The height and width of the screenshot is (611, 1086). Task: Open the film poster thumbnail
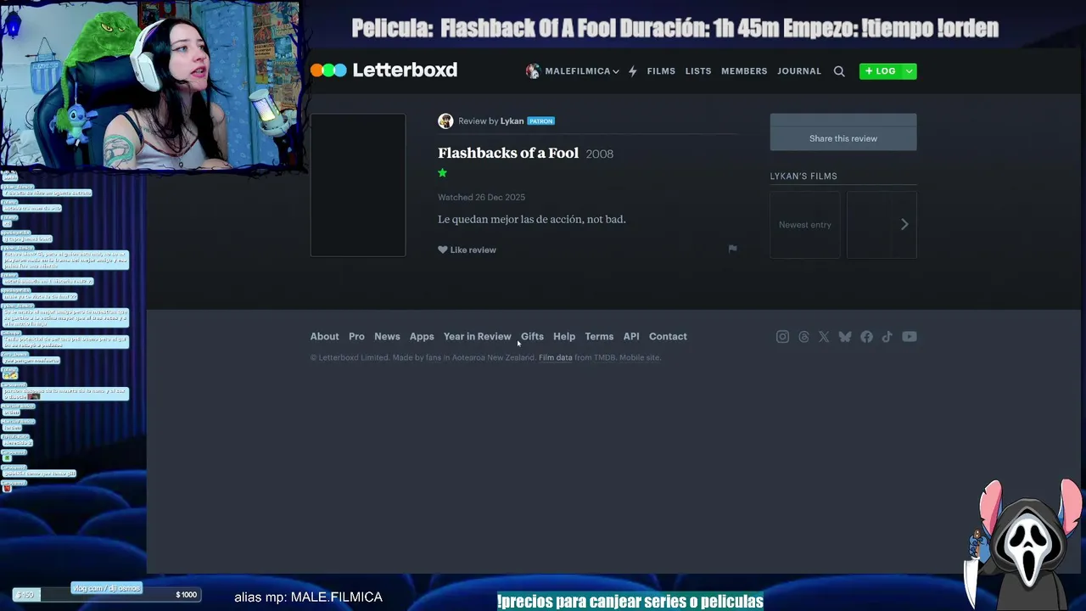(358, 185)
